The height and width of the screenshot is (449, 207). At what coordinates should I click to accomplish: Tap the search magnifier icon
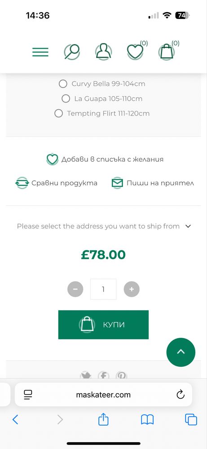[72, 52]
